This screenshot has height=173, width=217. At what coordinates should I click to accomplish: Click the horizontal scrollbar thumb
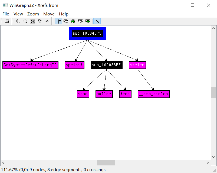click(106, 163)
